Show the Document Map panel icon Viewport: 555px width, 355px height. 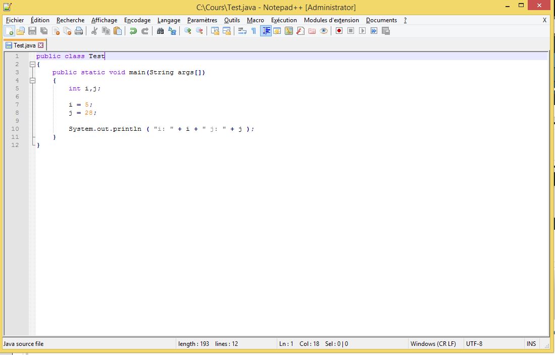point(289,31)
